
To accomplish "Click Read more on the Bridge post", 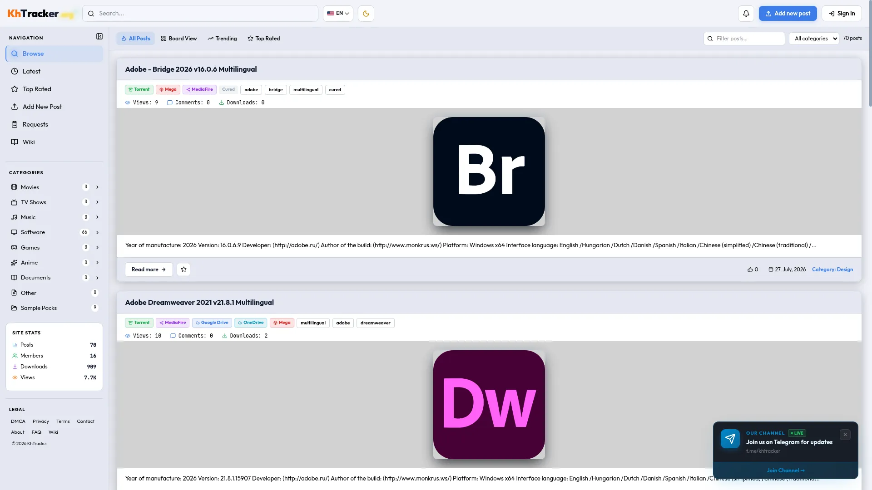I will tap(149, 269).
